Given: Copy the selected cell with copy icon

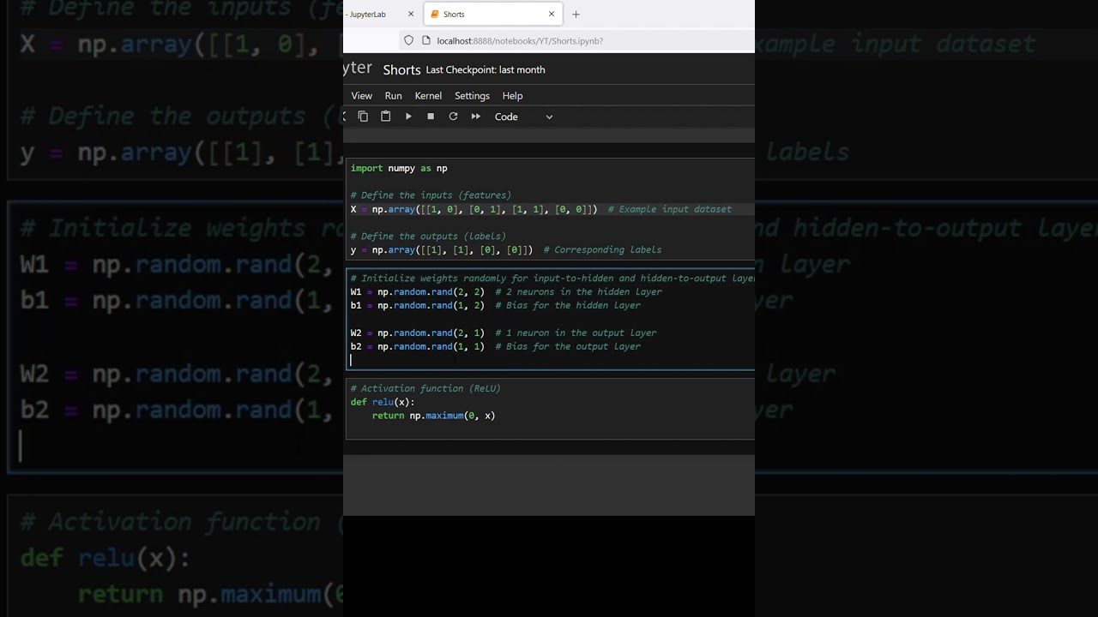Looking at the screenshot, I should (363, 117).
